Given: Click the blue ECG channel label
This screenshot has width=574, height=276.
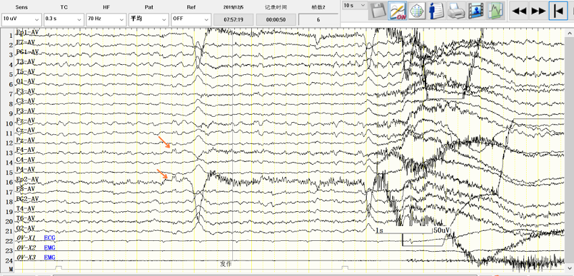Looking at the screenshot, I should pyautogui.click(x=49, y=238).
